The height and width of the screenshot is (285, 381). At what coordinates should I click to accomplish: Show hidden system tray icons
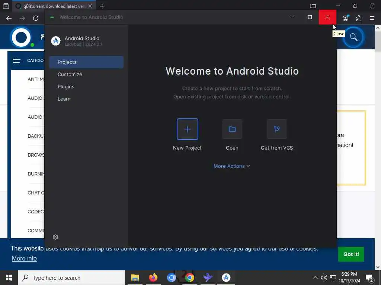click(315, 278)
